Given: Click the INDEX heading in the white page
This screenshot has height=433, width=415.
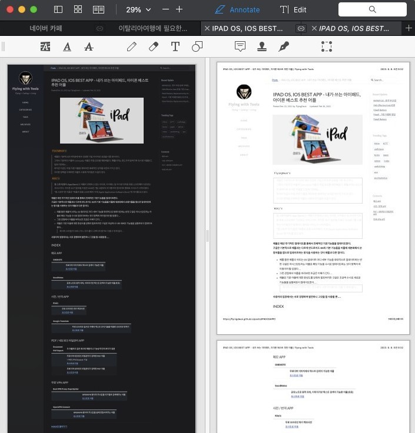Looking at the screenshot, I should (x=278, y=307).
